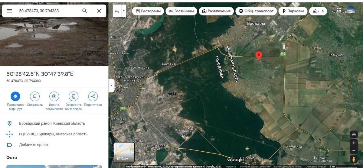Screen dimensions: 363x168
Task: Select the Гостиницы category chip
Action: [x=181, y=11]
